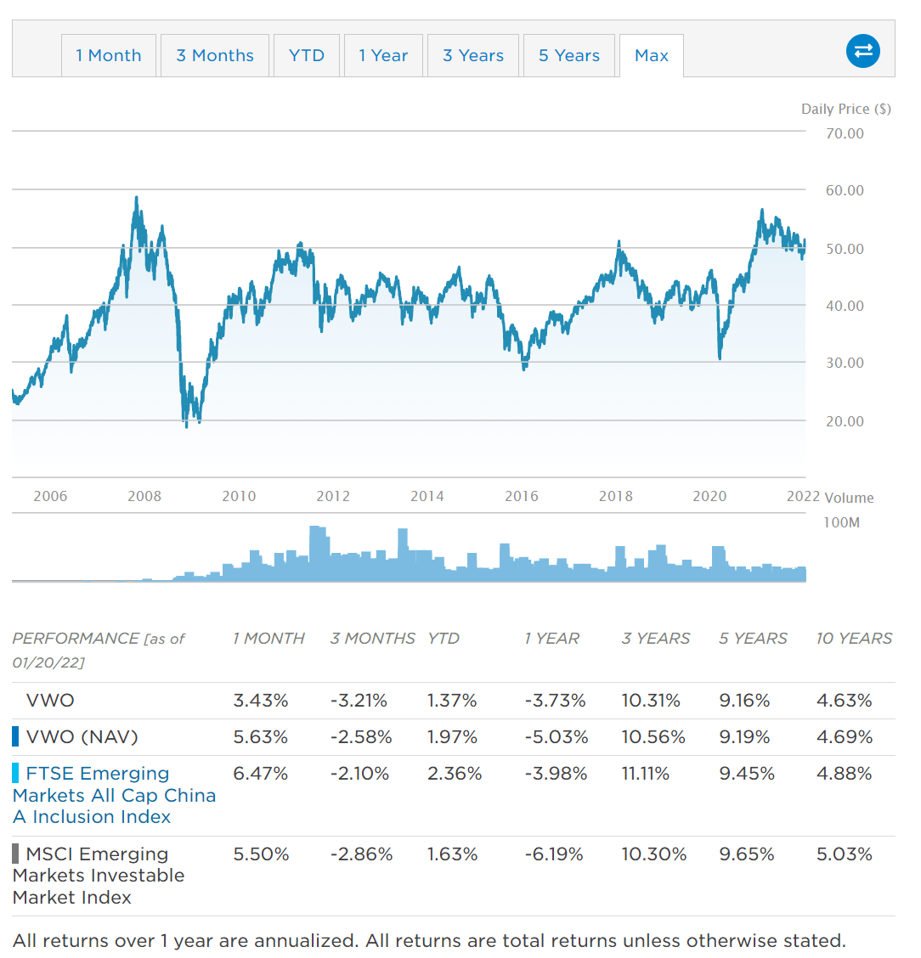Click MSCI 5 years value 9.65%
The width and height of the screenshot is (921, 958).
(x=747, y=854)
